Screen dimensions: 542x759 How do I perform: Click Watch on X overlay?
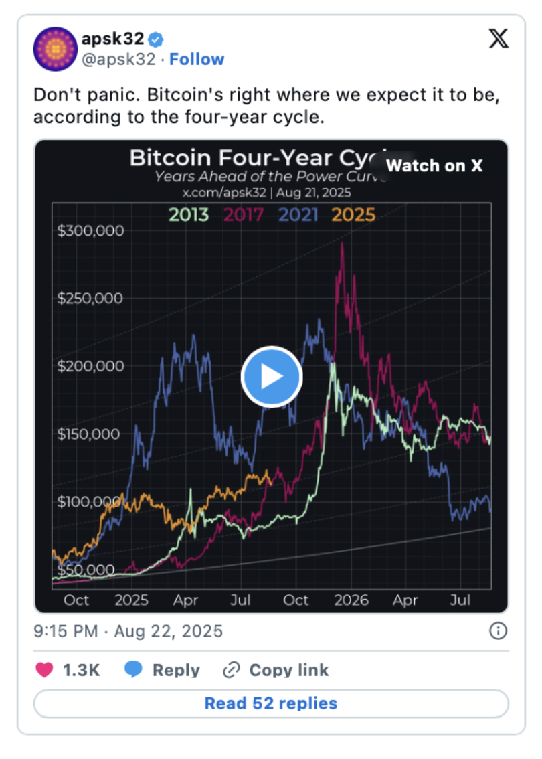click(x=434, y=165)
